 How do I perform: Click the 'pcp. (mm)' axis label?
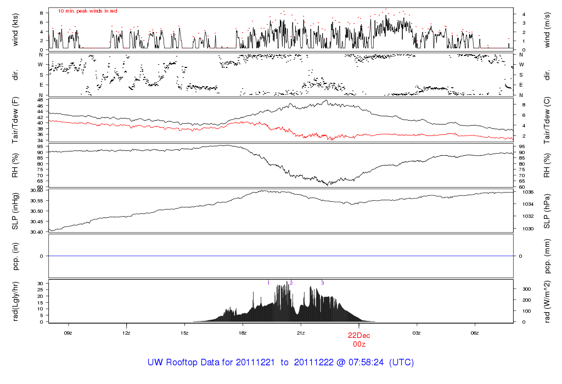(x=547, y=256)
